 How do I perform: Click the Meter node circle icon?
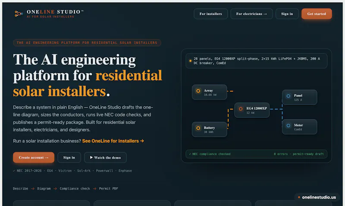(288, 126)
